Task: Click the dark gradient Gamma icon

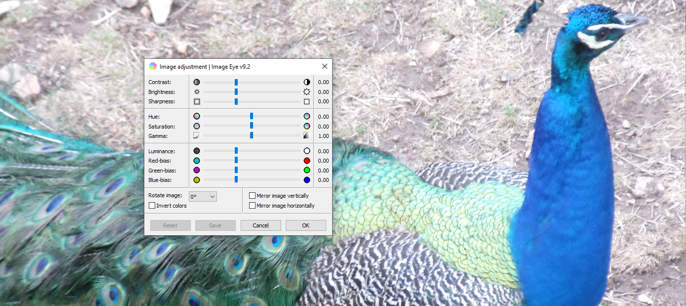Action: [x=307, y=136]
